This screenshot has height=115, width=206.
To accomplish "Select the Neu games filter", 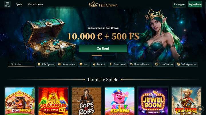I will tap(84, 64).
